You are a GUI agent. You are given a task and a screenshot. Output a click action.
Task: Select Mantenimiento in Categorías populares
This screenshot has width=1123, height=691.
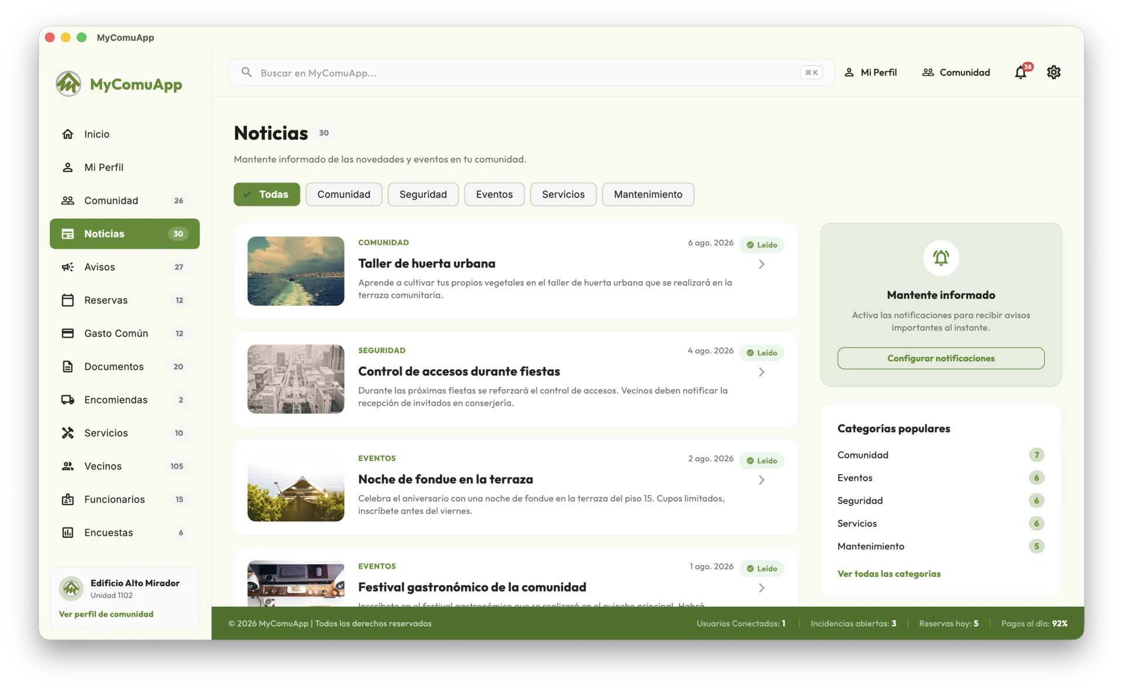(x=941, y=546)
